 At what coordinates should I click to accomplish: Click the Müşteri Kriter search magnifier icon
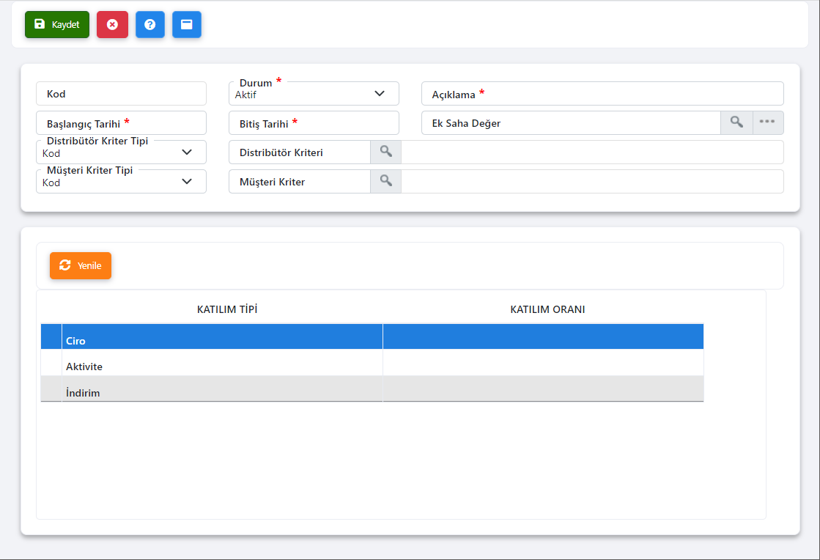tap(385, 181)
